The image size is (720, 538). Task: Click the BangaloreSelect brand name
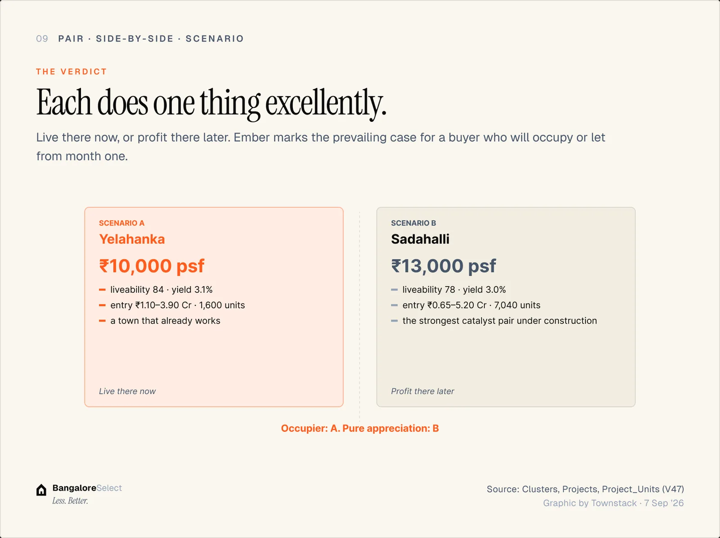point(87,488)
